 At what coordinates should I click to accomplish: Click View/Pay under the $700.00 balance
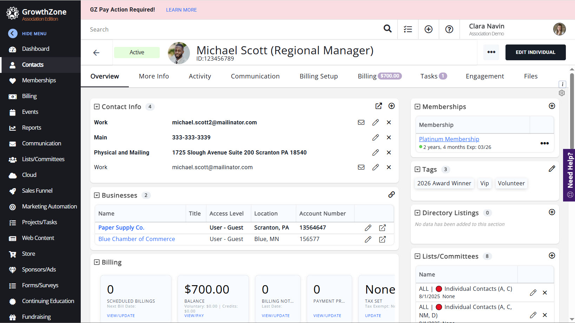click(194, 316)
